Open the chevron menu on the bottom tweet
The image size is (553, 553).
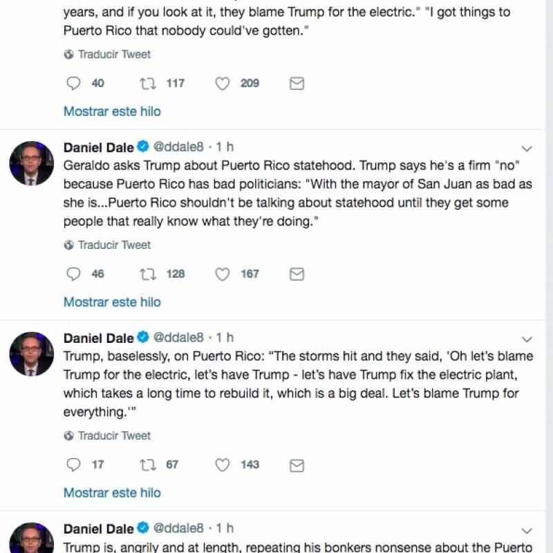[527, 530]
